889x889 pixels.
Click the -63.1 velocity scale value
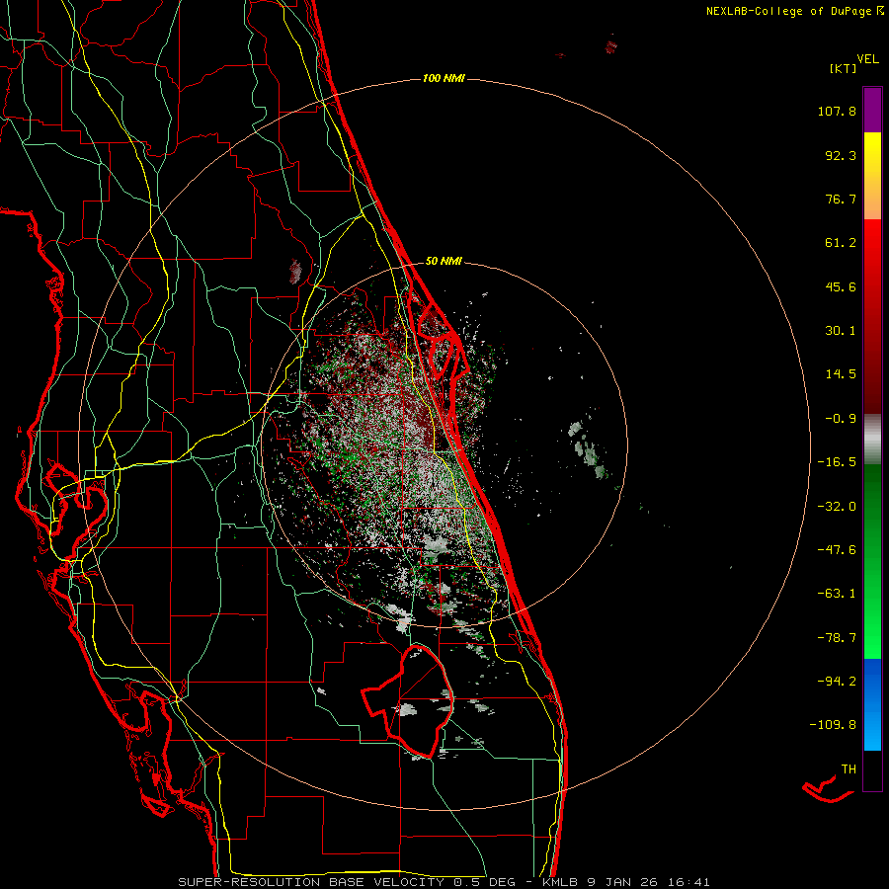coord(837,594)
